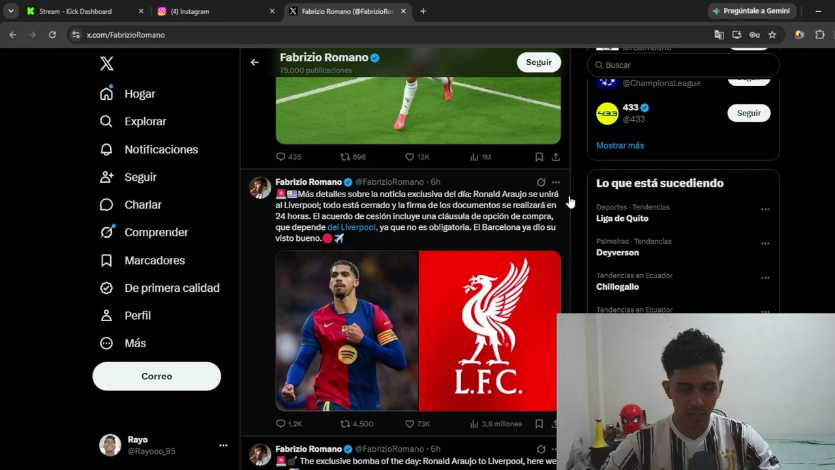This screenshot has height=470, width=835.
Task: Open Charlar messages in the sidebar
Action: click(130, 205)
